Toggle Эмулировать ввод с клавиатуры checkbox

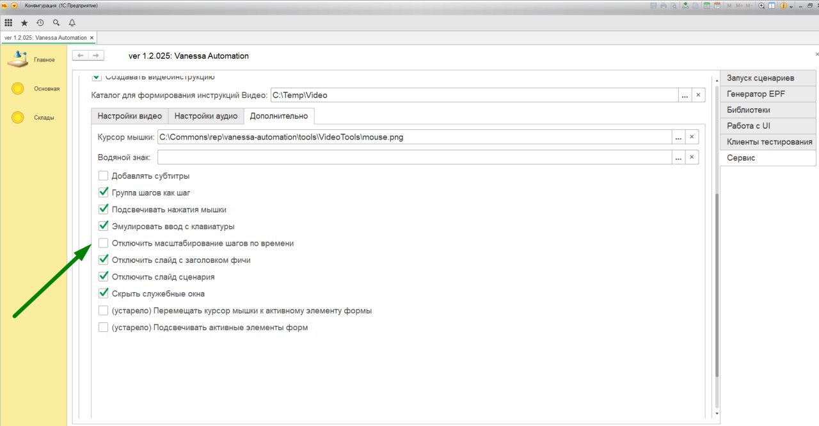point(103,226)
